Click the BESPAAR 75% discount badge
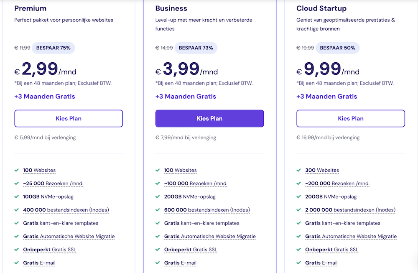 [x=54, y=48]
